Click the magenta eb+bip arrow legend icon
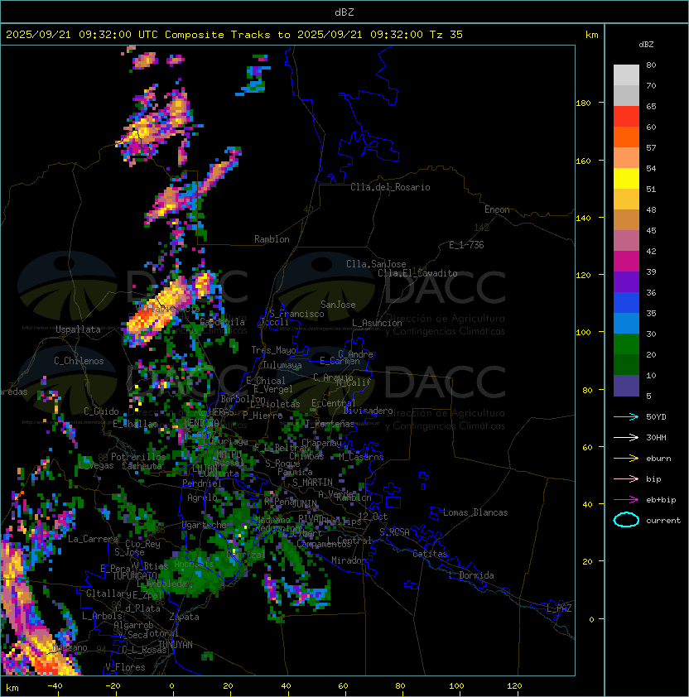This screenshot has width=689, height=697. [x=626, y=500]
